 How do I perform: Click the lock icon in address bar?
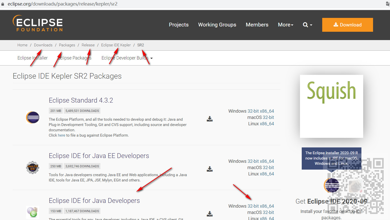click(x=3, y=4)
